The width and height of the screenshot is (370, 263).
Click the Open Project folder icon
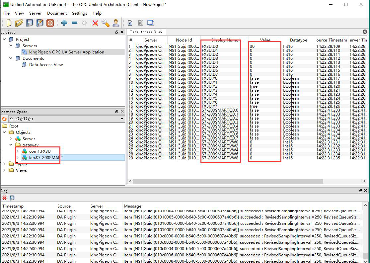[x=19, y=23]
